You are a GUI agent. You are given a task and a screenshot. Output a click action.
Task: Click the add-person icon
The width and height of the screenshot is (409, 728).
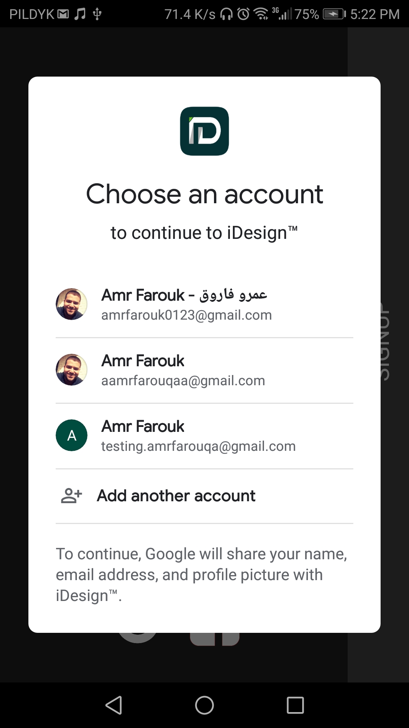pyautogui.click(x=72, y=496)
